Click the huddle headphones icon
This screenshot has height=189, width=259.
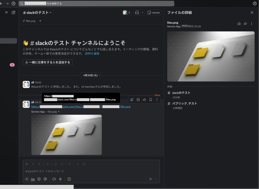pyautogui.click(x=137, y=12)
